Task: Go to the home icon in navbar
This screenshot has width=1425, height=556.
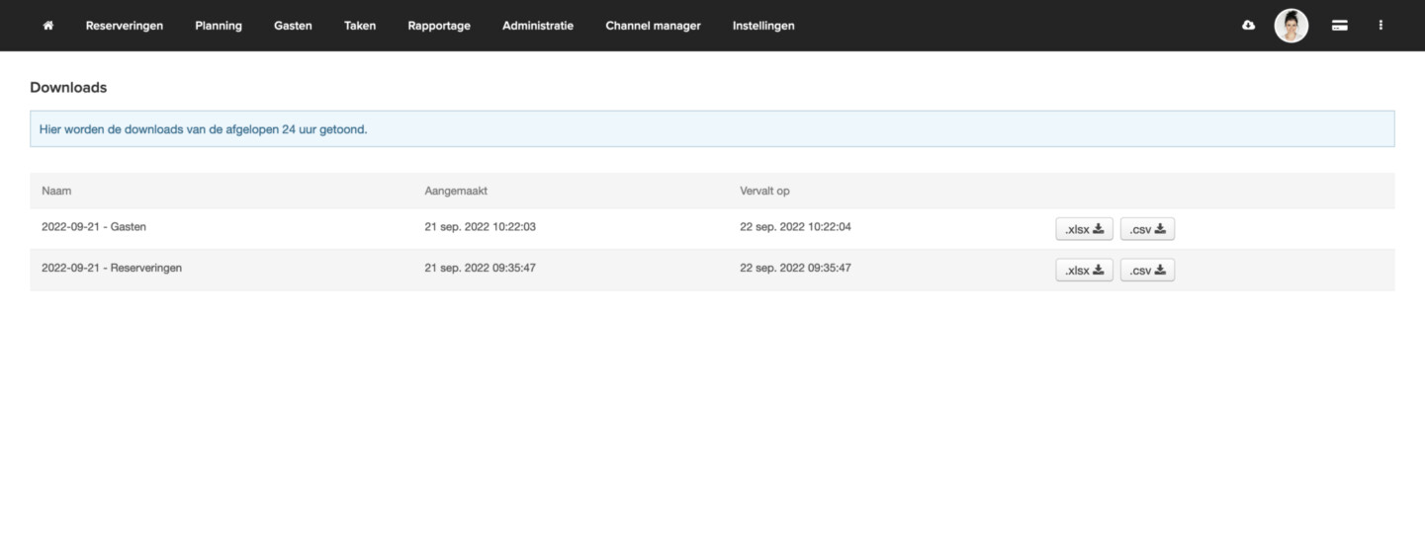Action: pyautogui.click(x=47, y=26)
